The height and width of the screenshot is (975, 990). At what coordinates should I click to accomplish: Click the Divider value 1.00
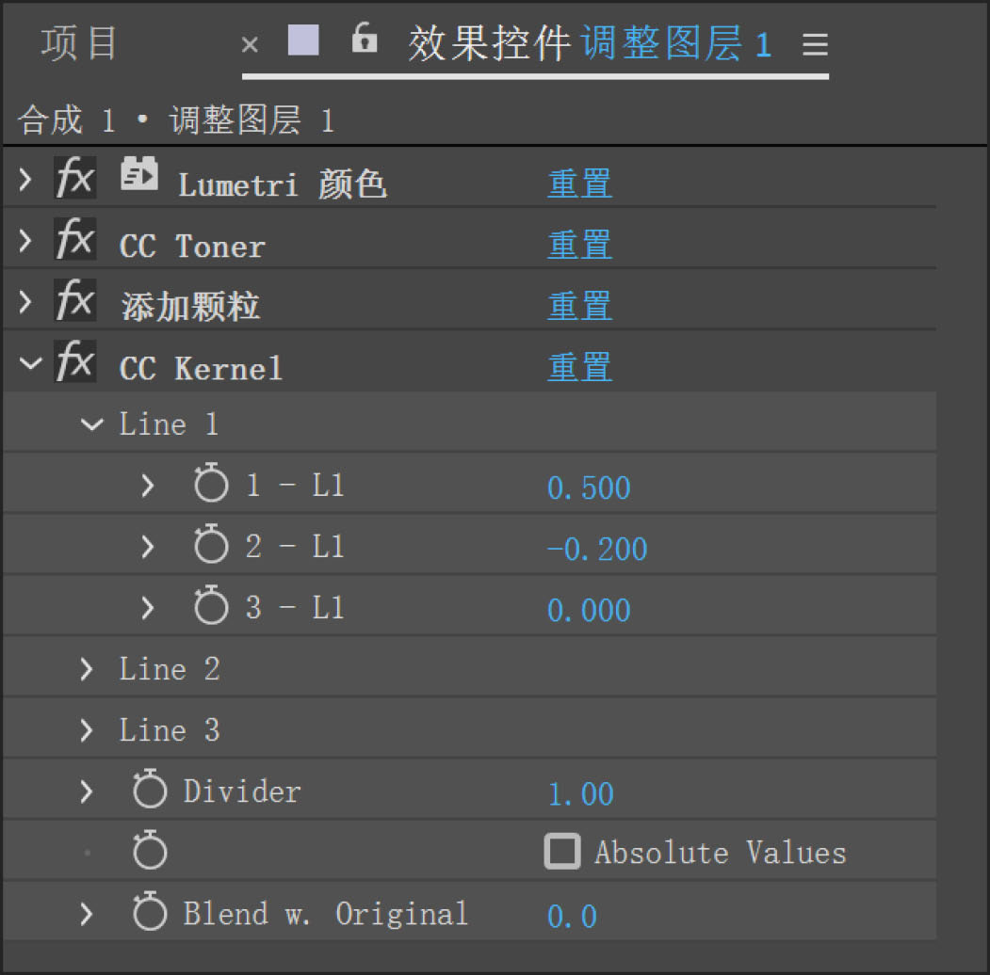580,793
